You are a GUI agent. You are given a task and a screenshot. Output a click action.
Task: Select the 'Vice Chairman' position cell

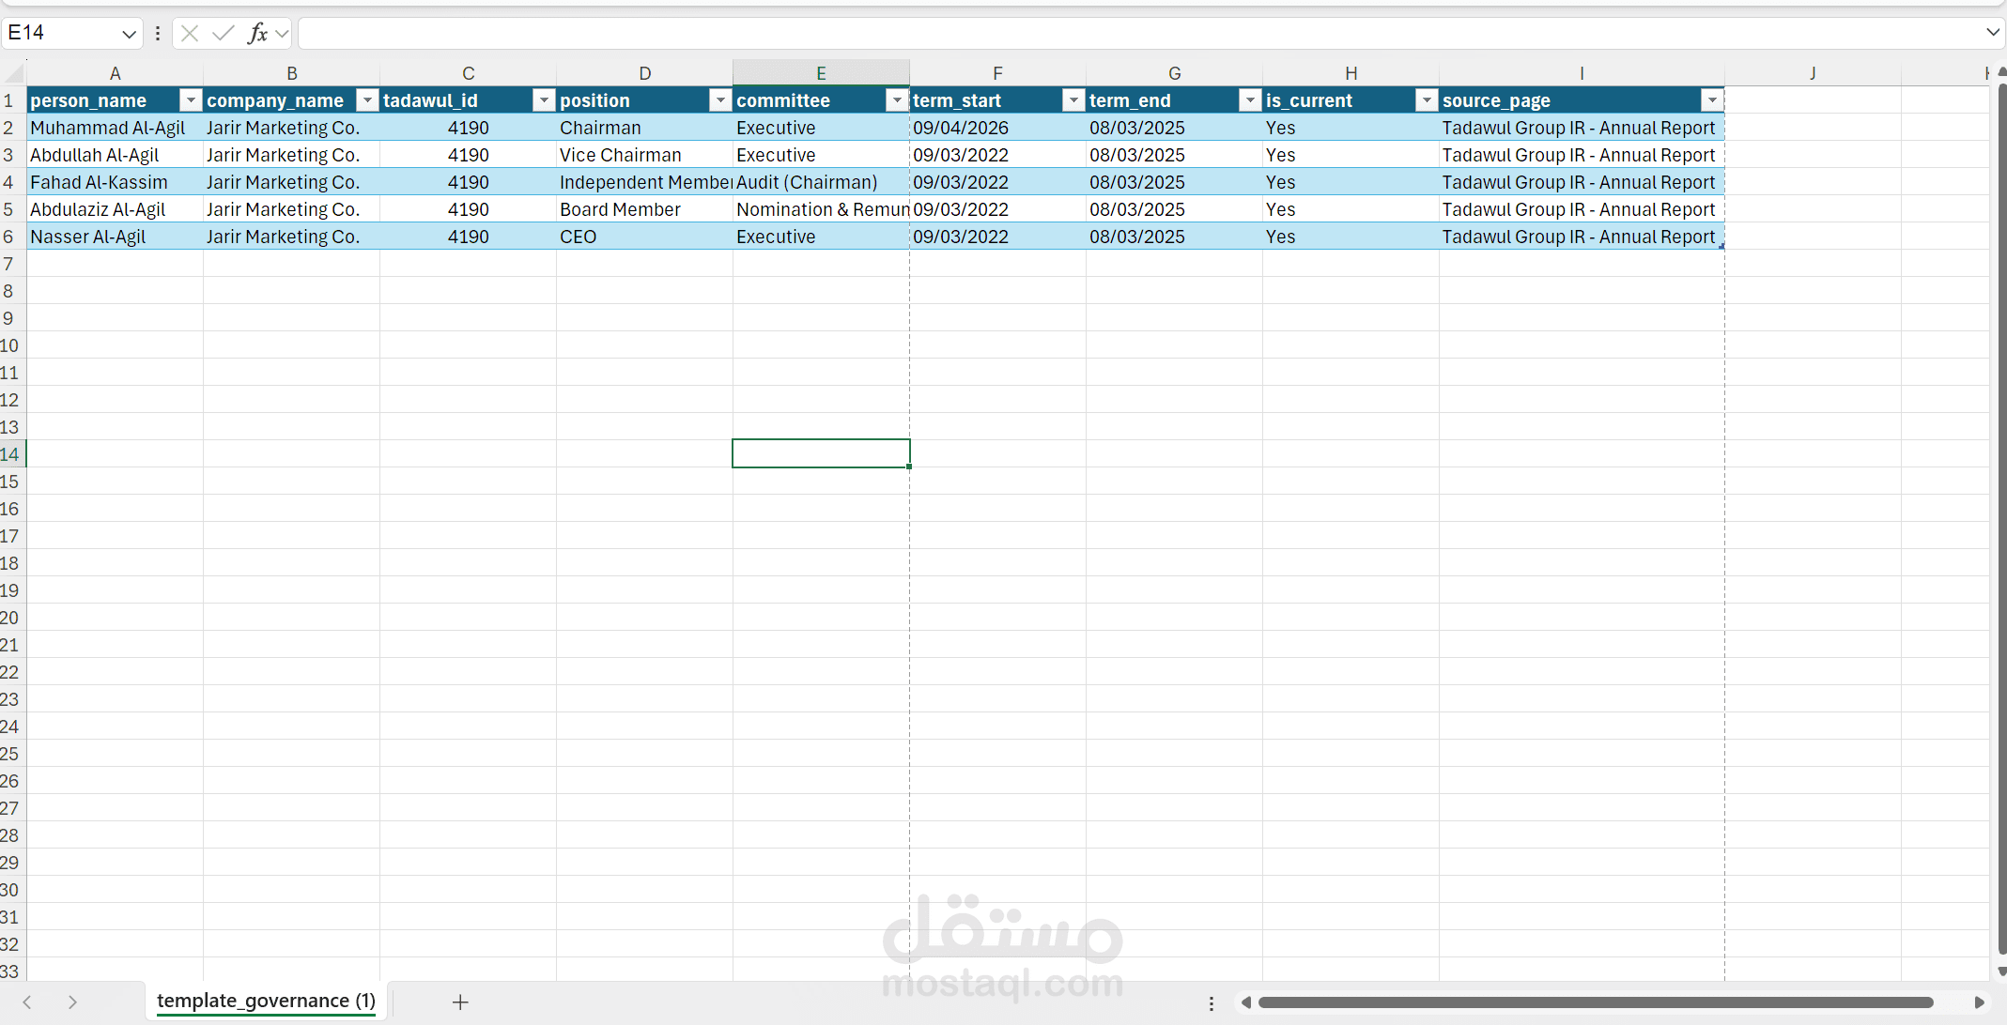pyautogui.click(x=644, y=155)
